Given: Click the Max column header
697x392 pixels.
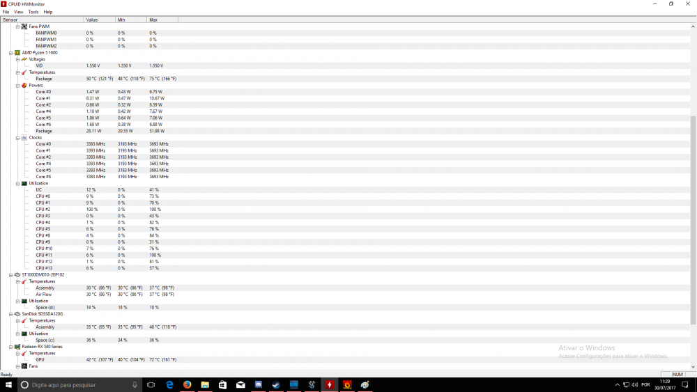Looking at the screenshot, I should 162,19.
